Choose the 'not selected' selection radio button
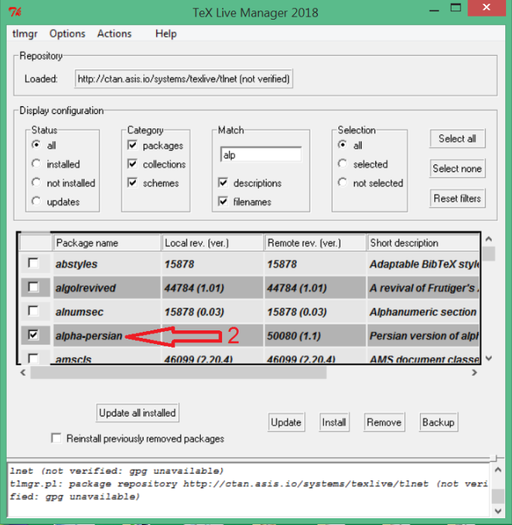 pyautogui.click(x=343, y=183)
